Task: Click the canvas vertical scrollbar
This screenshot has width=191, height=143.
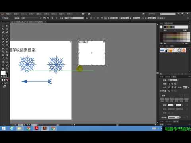Action: tap(158, 73)
